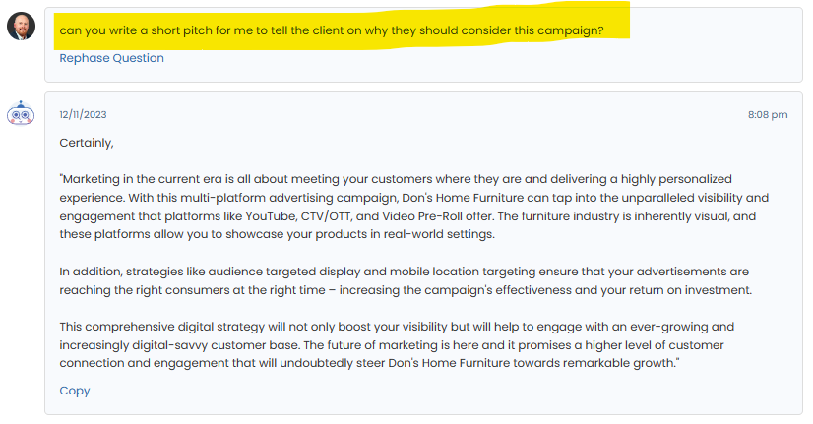The width and height of the screenshot is (813, 424).
Task: Click the paragraph starting "In addition, strategies"
Action: pos(394,280)
